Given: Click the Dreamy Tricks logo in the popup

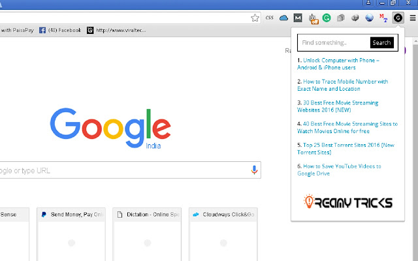Looking at the screenshot, I should [348, 202].
